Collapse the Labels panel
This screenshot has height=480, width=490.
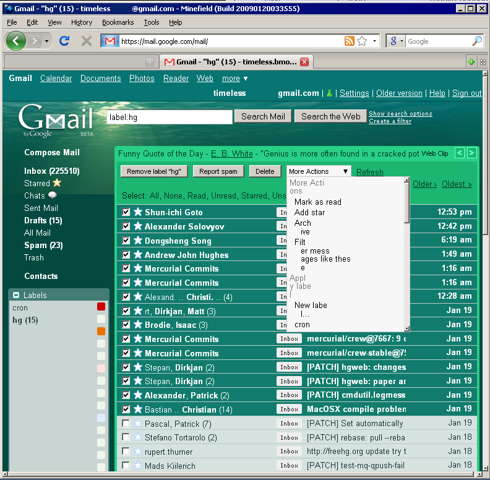(16, 295)
